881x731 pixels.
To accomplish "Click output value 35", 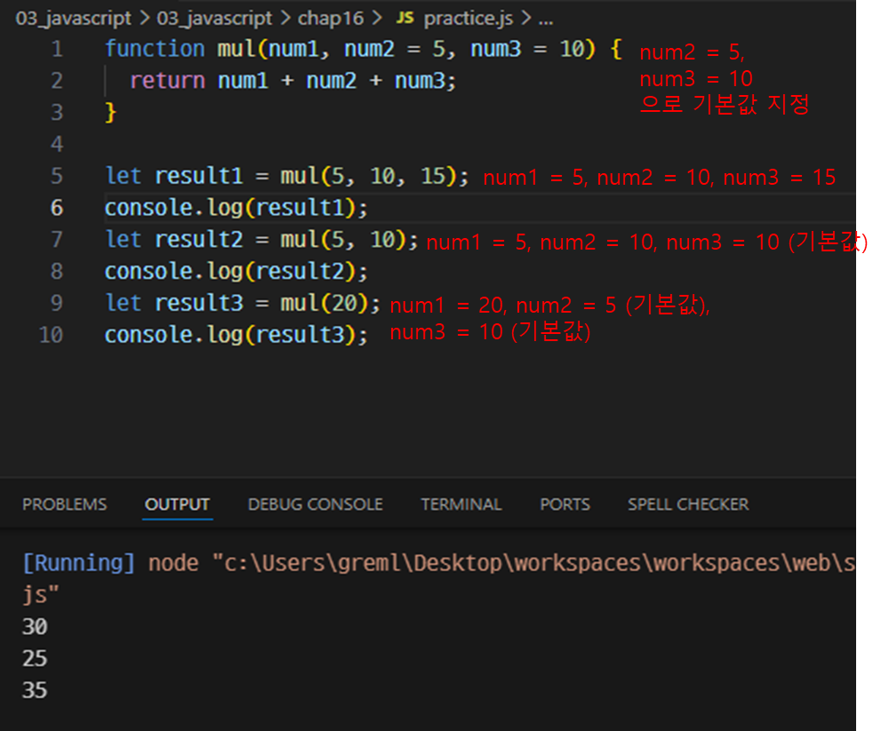I will point(35,690).
